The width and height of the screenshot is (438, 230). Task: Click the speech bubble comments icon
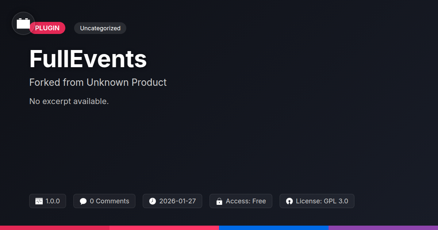click(x=83, y=201)
